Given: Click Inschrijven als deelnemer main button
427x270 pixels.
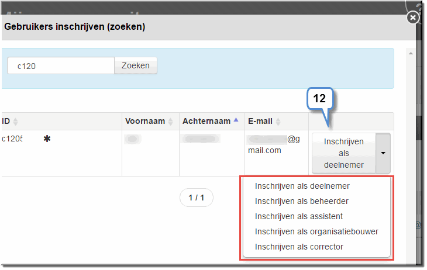Looking at the screenshot, I should 344,153.
